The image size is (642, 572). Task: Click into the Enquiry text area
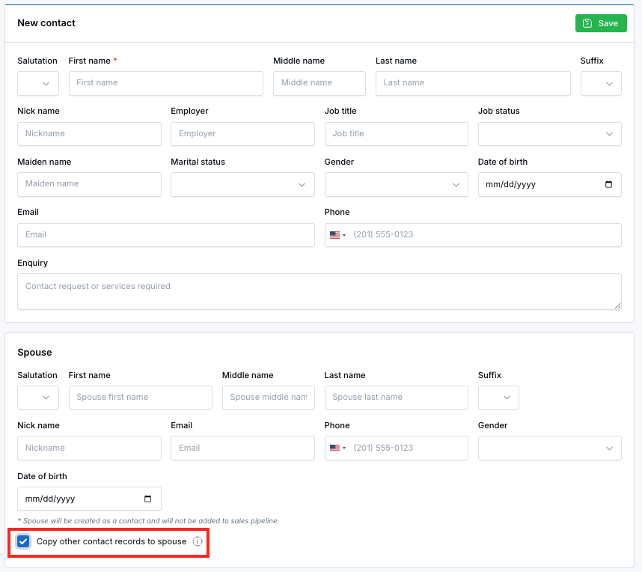pos(319,291)
